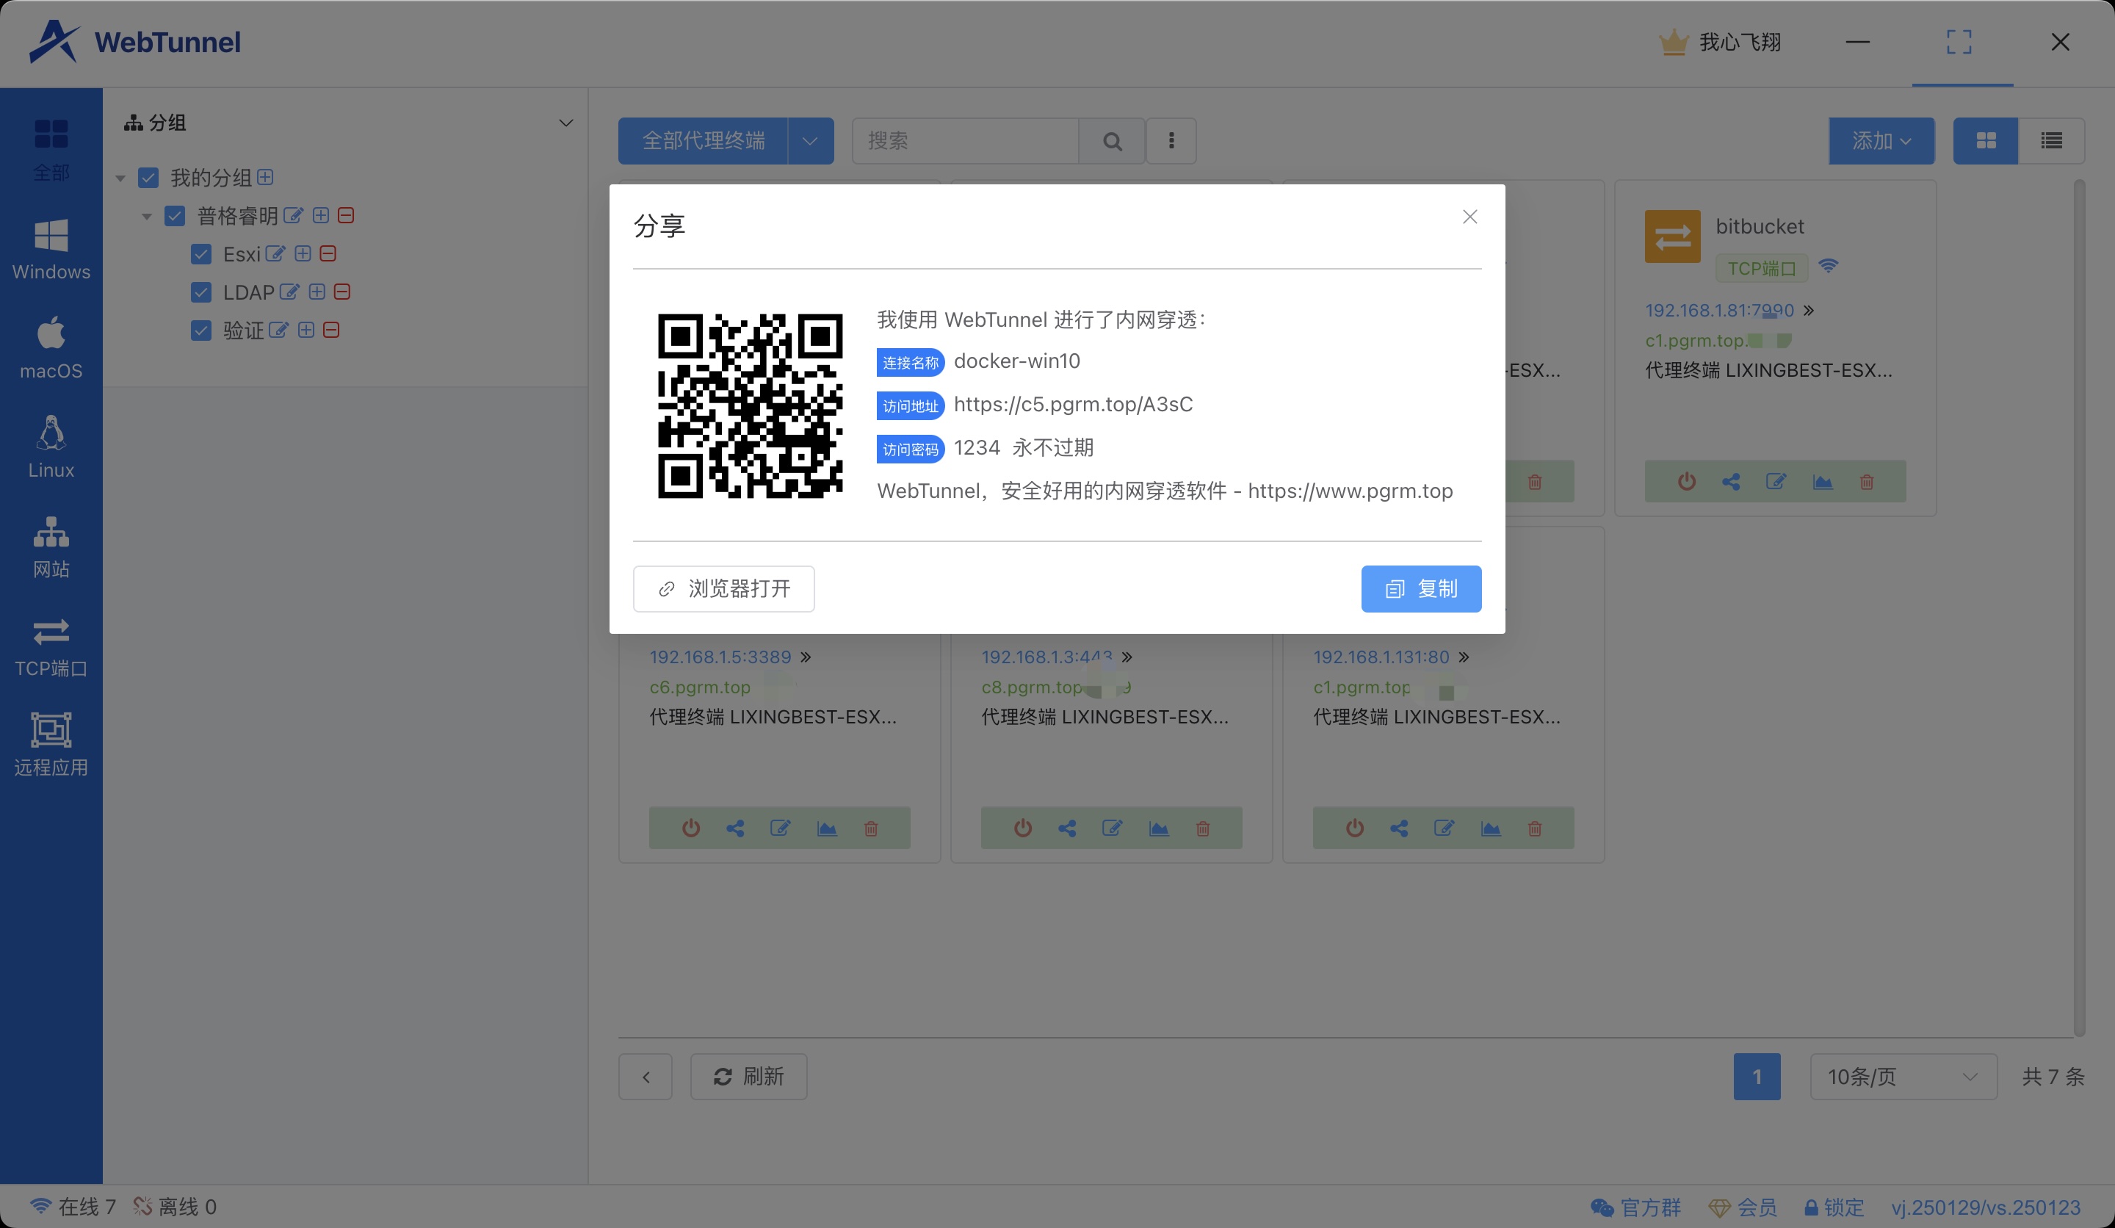
Task: Open the three-dot more options menu
Action: 1171,140
